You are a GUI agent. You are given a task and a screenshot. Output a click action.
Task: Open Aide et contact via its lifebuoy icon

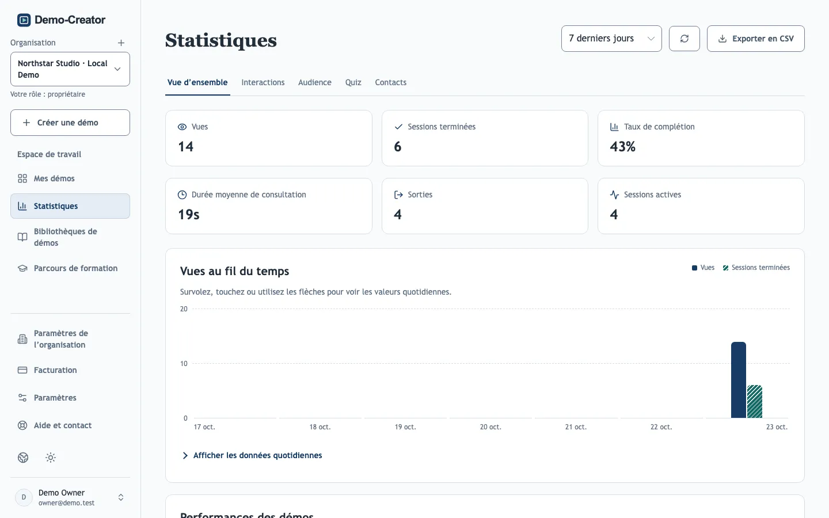pos(22,425)
